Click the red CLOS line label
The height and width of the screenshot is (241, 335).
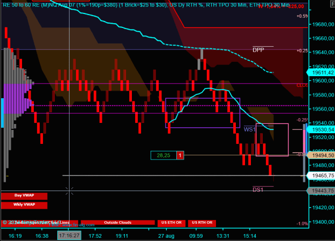[302, 85]
